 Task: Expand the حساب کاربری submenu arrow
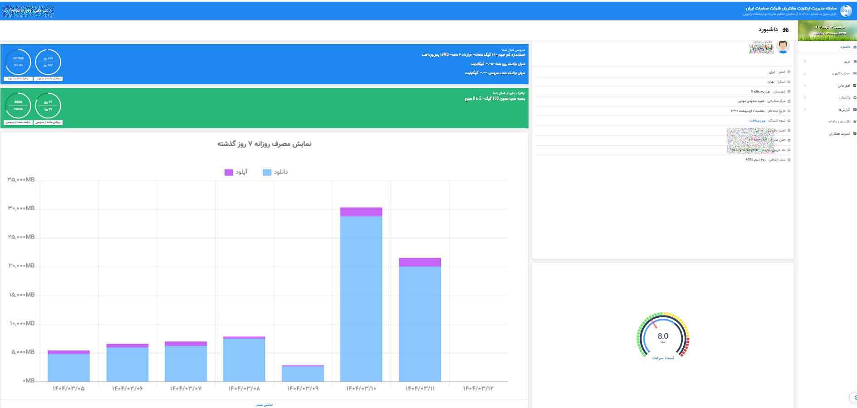(805, 73)
